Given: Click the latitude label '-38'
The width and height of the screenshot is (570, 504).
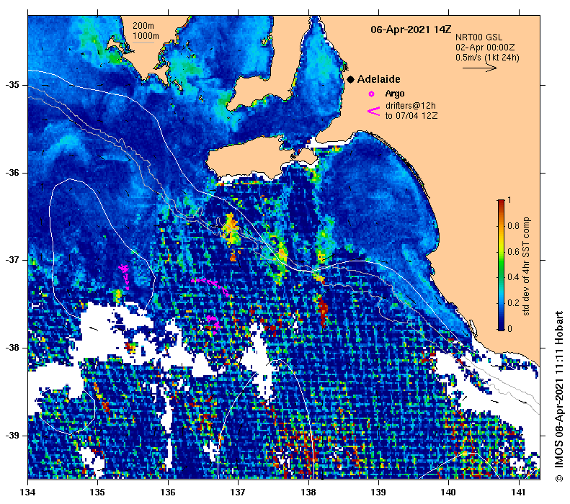Looking at the screenshot, I should click(12, 348).
